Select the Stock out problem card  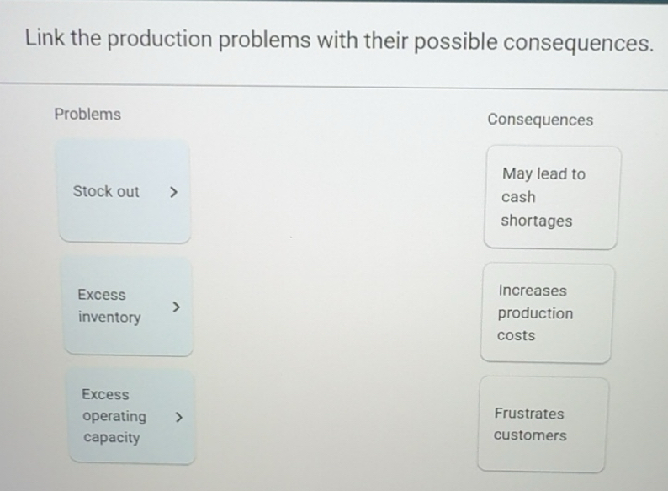click(123, 192)
